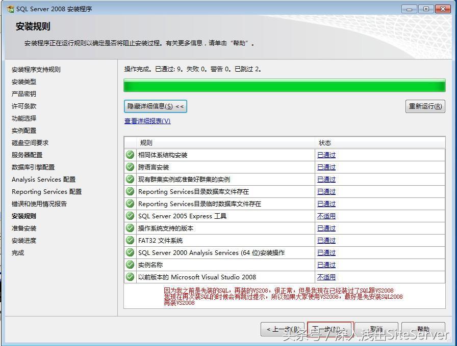
Task: Click the SQL Server setup title bar icon
Action: [x=10, y=9]
